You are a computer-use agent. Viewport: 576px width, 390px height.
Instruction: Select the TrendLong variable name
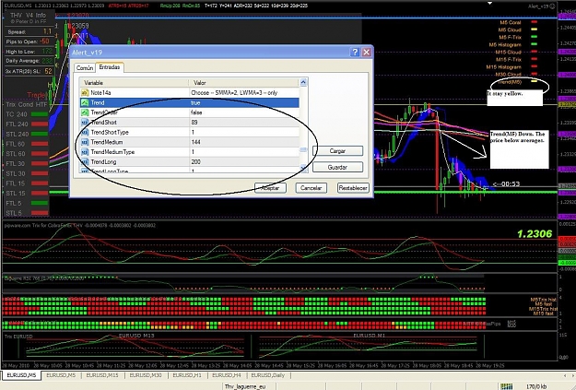click(103, 162)
